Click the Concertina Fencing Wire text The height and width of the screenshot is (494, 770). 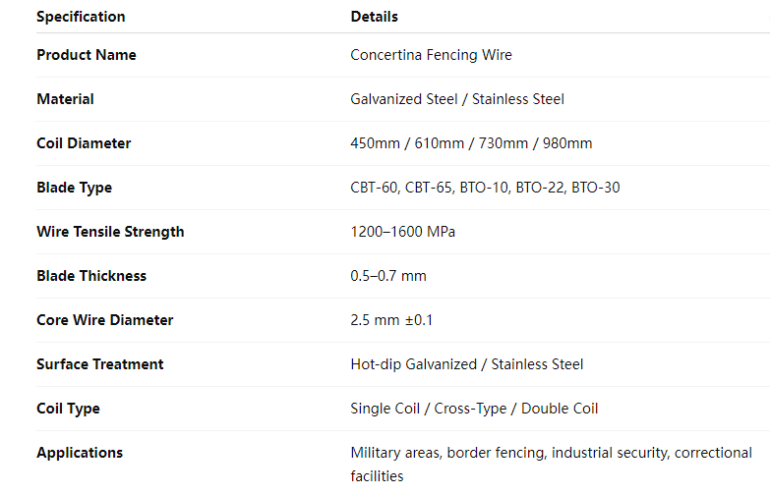[x=431, y=55]
